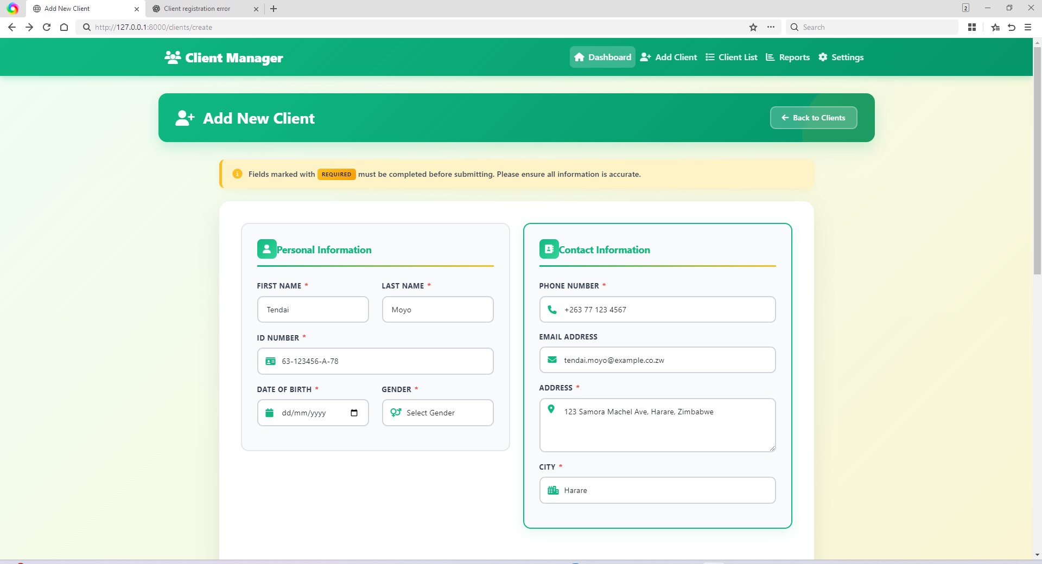Open Settings in the navigation bar

point(841,57)
